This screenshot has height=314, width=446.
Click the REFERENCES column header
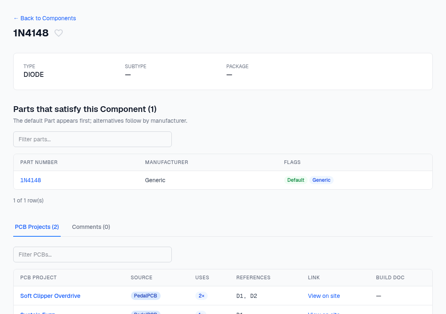pos(253,278)
